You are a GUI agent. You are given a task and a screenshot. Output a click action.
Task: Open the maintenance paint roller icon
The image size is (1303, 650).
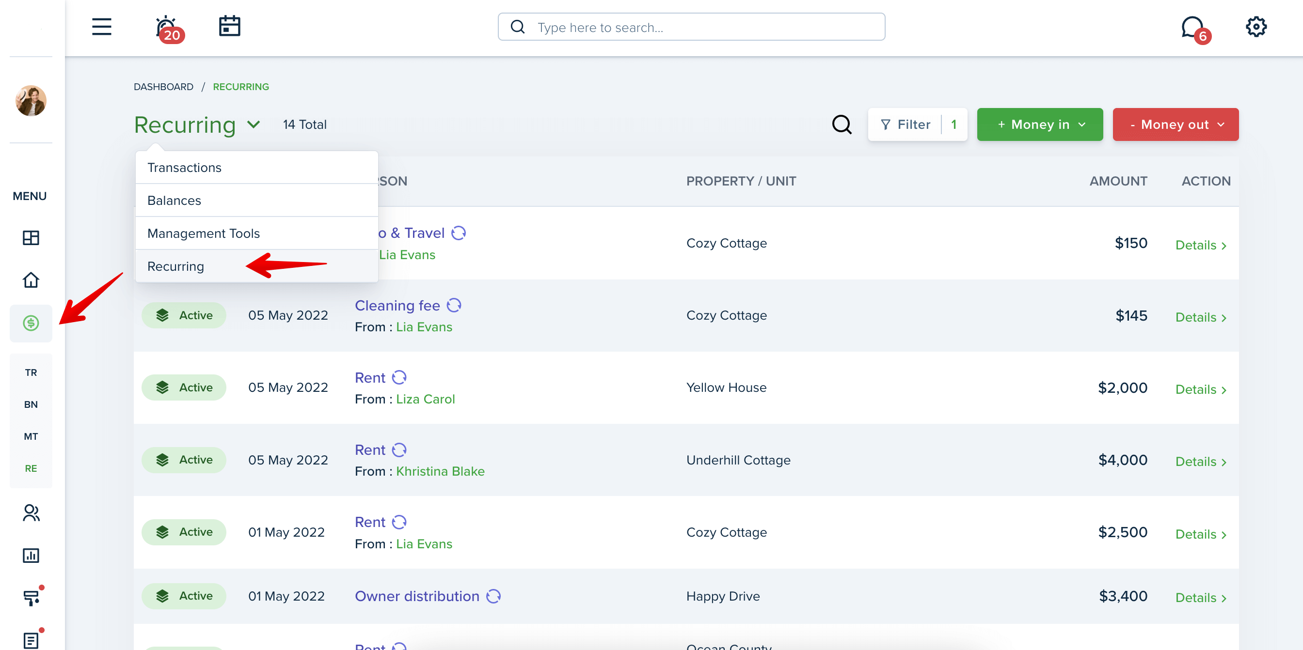(x=32, y=598)
